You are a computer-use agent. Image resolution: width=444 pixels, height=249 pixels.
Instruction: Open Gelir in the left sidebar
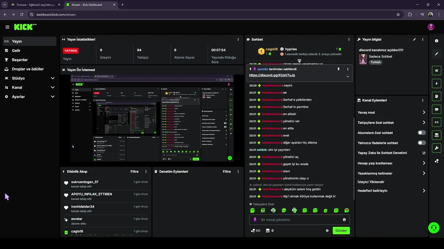point(29,50)
